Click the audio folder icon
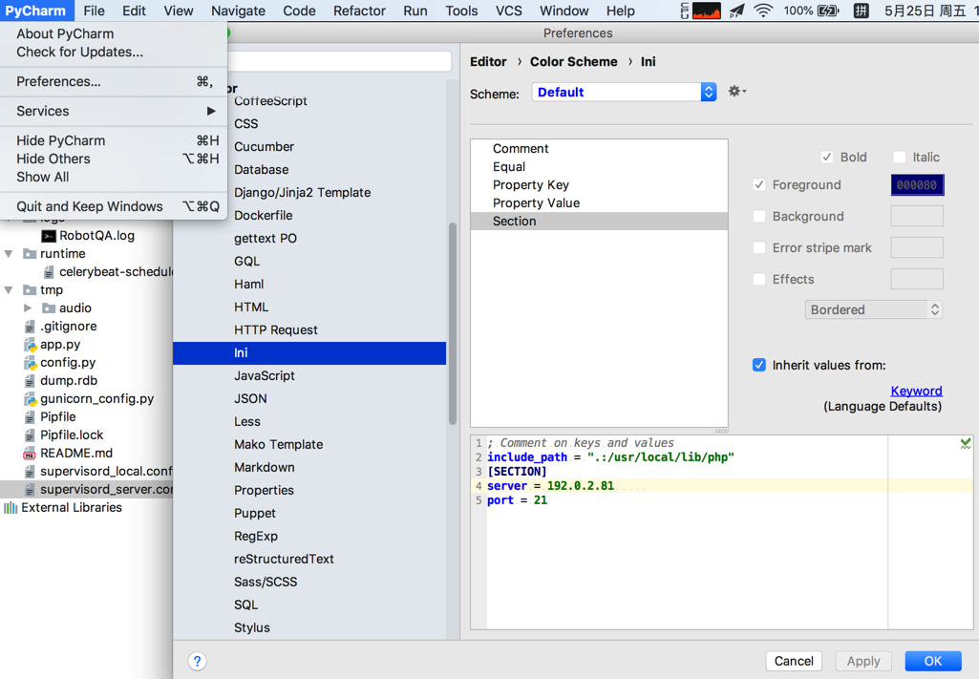 (49, 308)
